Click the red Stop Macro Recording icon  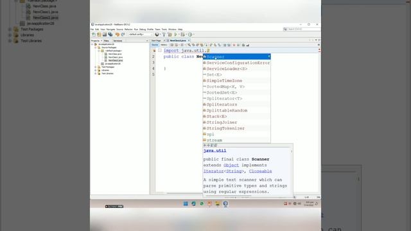point(234,45)
